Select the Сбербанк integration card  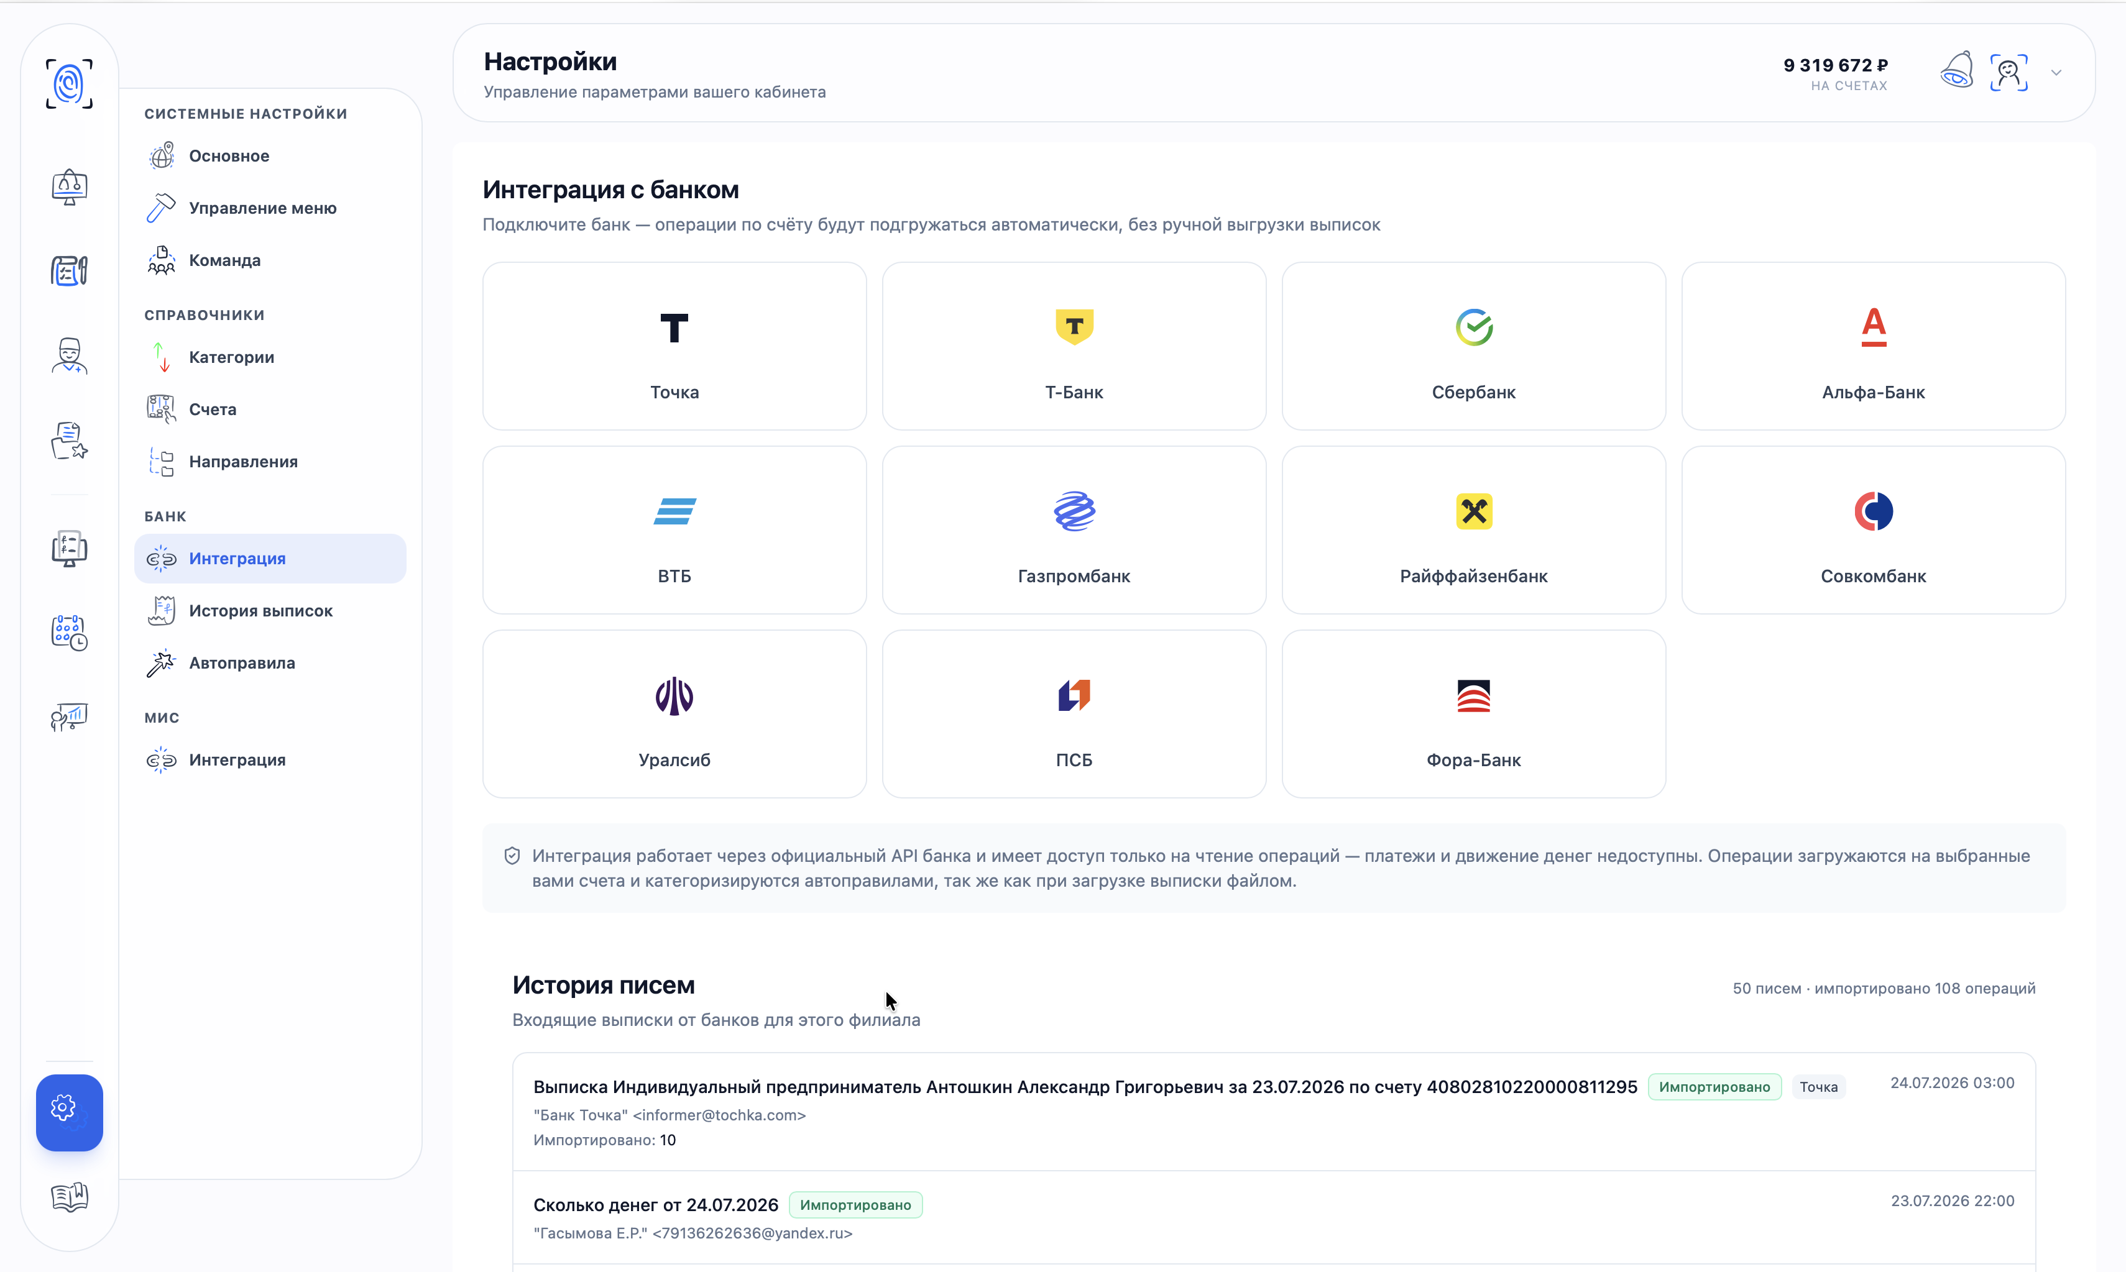[x=1474, y=346]
